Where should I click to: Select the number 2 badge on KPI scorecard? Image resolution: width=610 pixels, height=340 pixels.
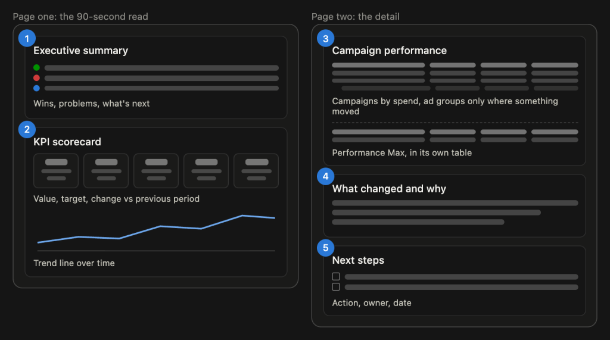click(27, 130)
